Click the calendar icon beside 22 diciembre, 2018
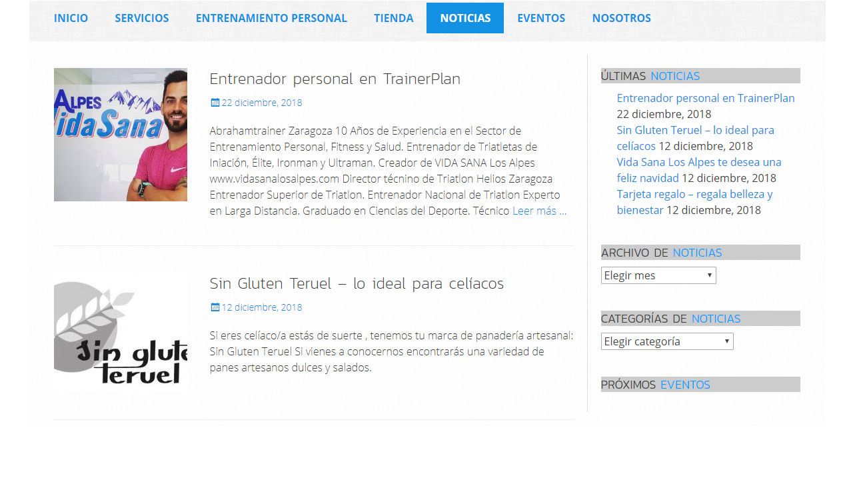Image resolution: width=853 pixels, height=480 pixels. [215, 103]
